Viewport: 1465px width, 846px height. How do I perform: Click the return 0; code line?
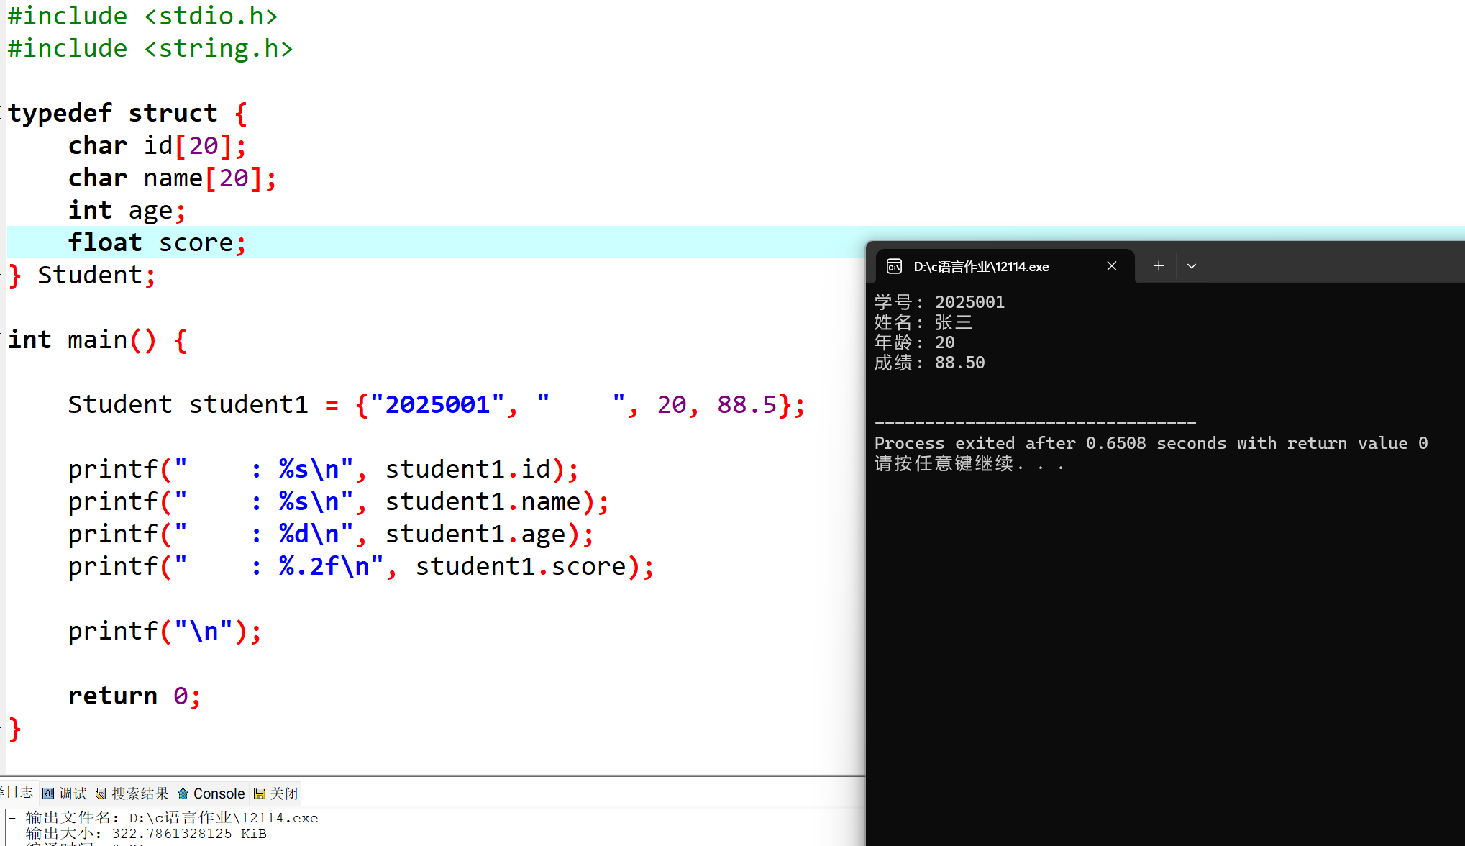coord(134,696)
